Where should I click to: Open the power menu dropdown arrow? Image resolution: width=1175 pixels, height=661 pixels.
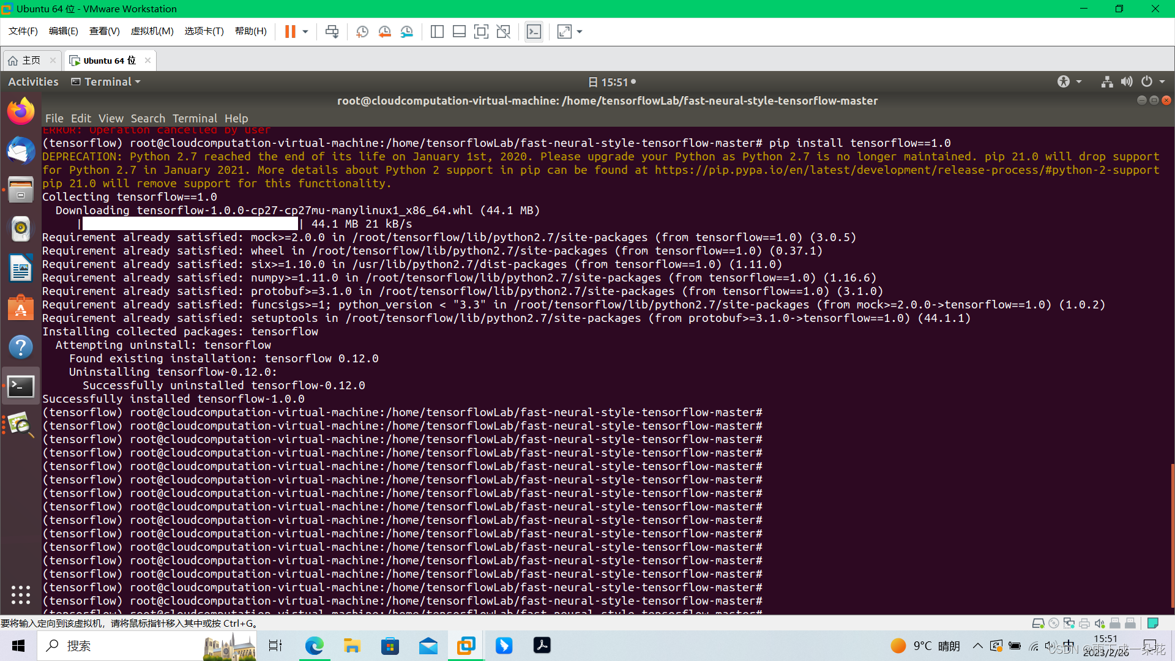pos(1162,81)
